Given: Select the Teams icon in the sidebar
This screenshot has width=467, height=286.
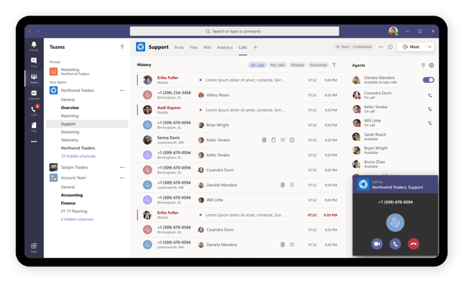Looking at the screenshot, I should (x=34, y=78).
